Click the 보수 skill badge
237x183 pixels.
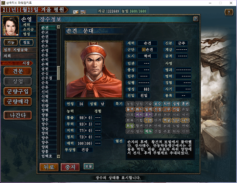coord(158,104)
